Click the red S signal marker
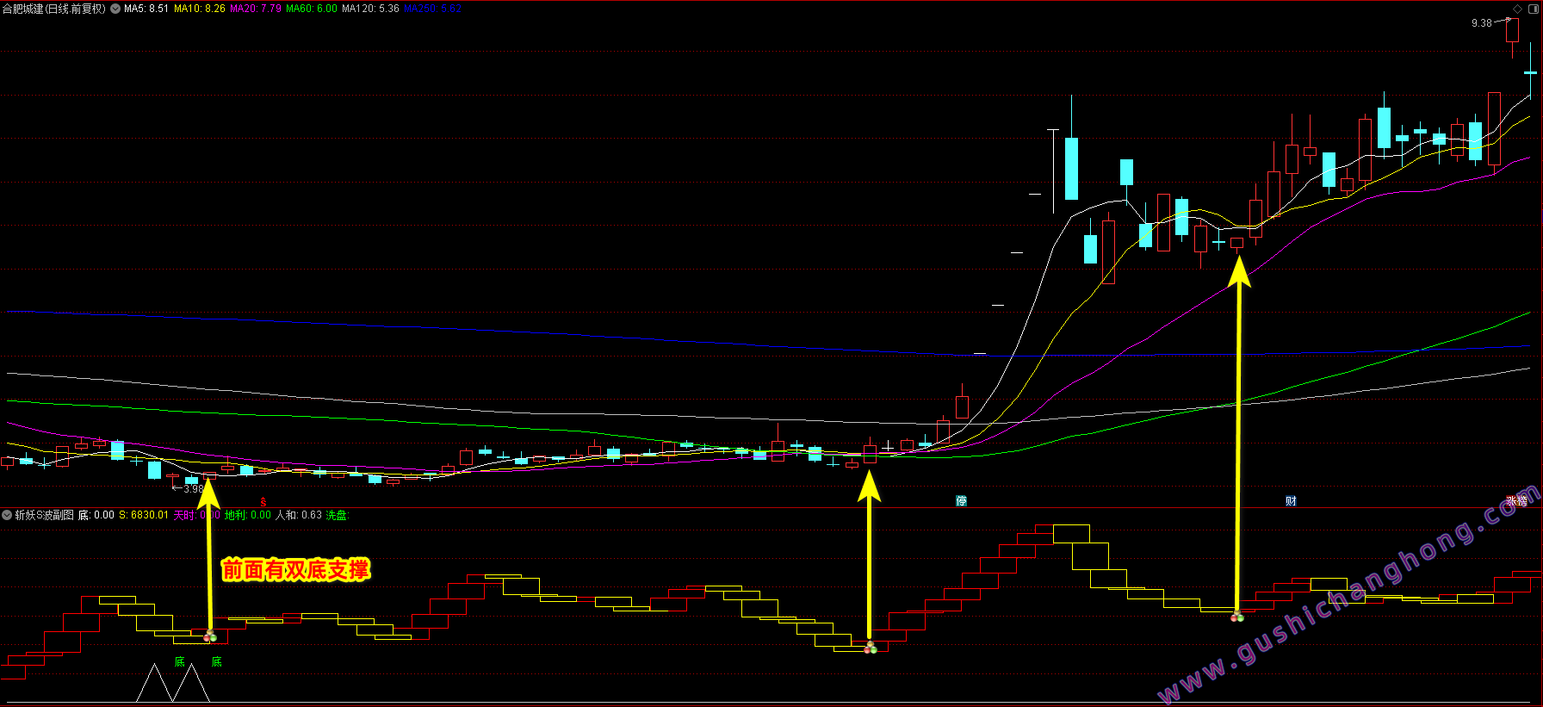The width and height of the screenshot is (1543, 707). point(263,502)
